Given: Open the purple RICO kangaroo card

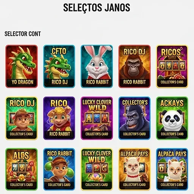Looking at the screenshot, I should [59, 118].
